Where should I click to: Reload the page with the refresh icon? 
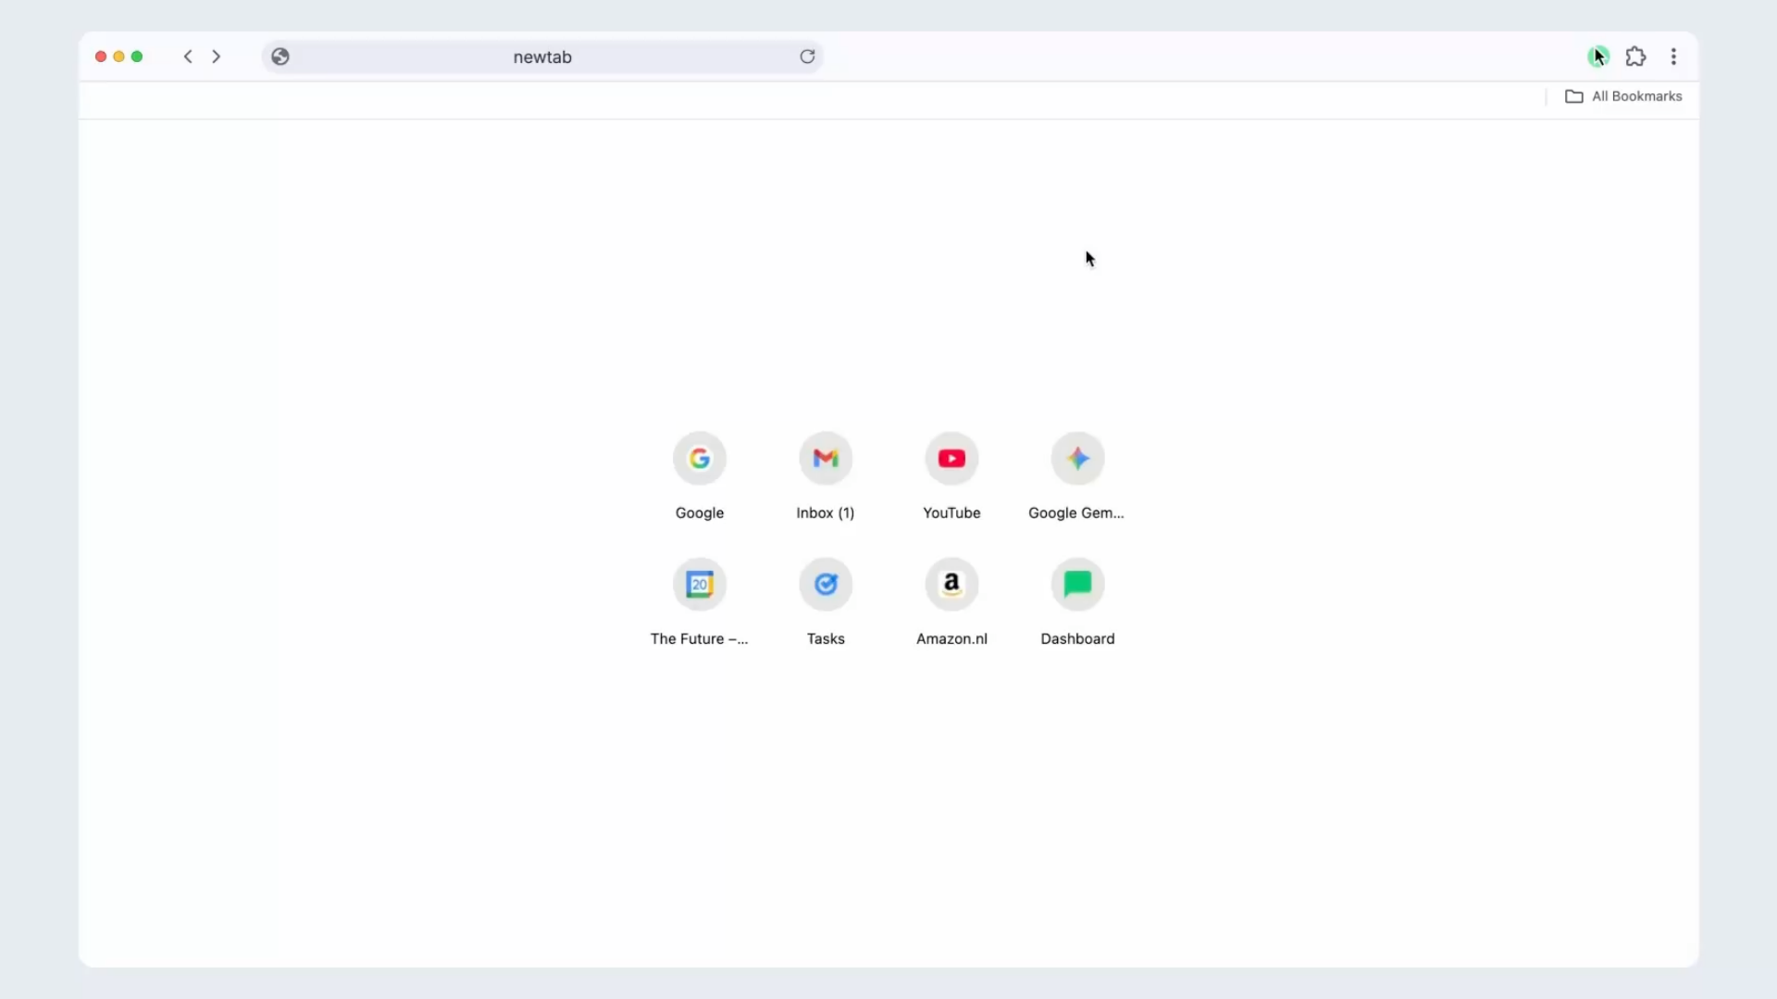807,56
